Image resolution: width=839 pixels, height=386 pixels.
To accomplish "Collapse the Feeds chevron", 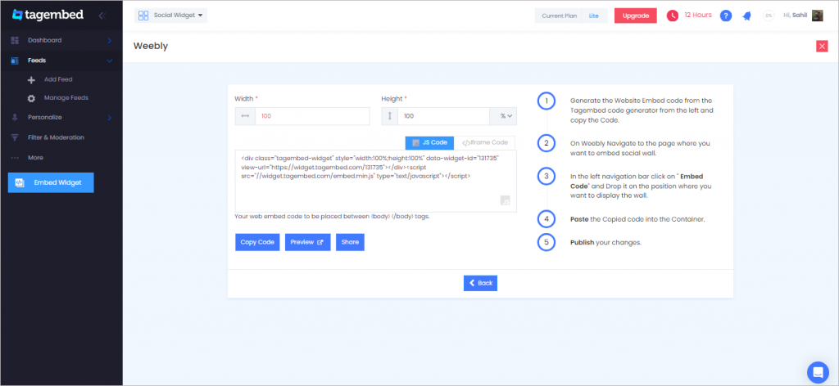I will (110, 61).
